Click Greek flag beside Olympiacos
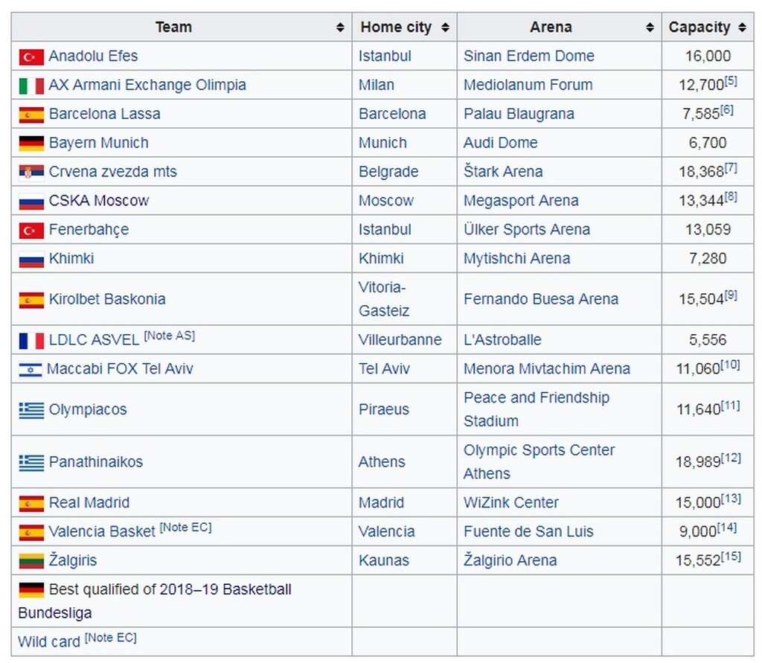Viewport: 762px width, 663px height. [31, 410]
